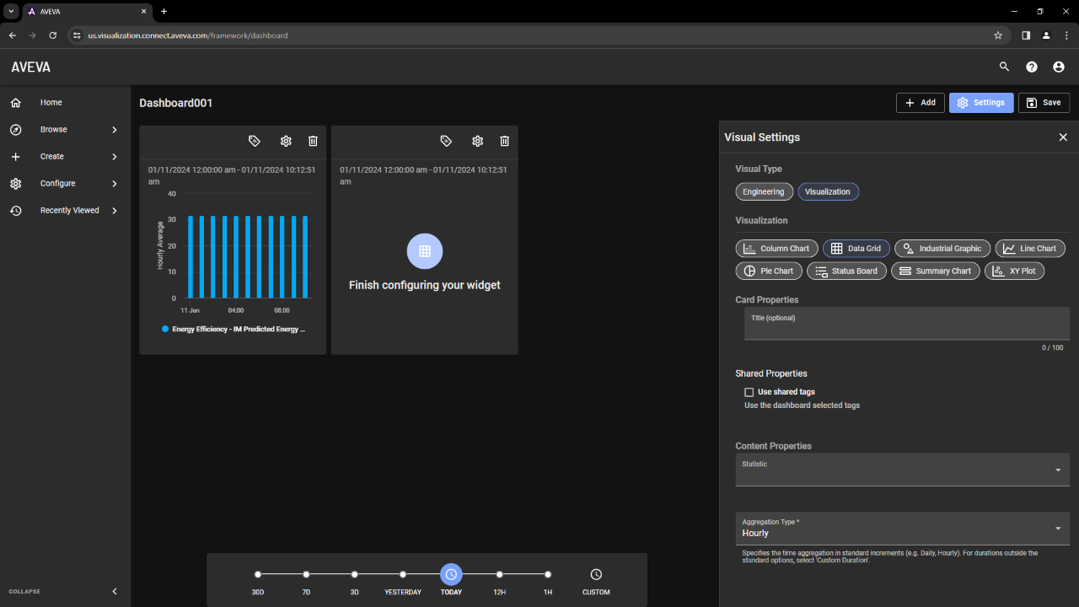Choose the Pie Chart visualization option

pos(769,271)
